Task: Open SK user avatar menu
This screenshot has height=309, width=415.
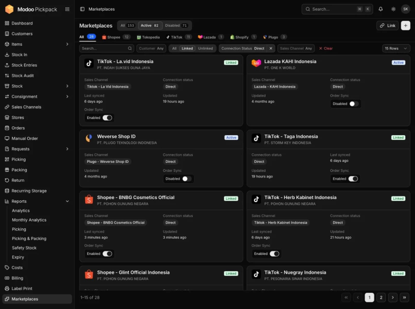Action: point(405,9)
